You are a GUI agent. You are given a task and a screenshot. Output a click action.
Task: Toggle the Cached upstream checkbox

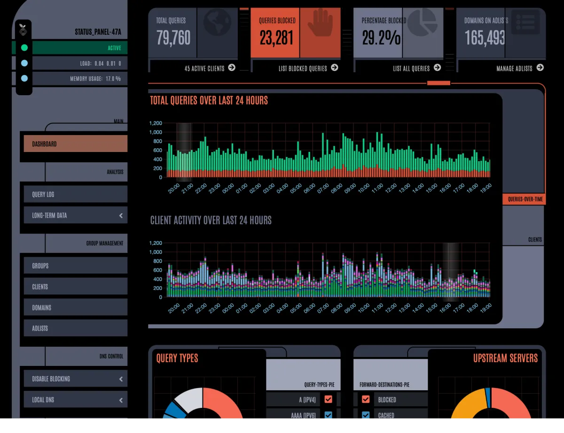point(365,415)
